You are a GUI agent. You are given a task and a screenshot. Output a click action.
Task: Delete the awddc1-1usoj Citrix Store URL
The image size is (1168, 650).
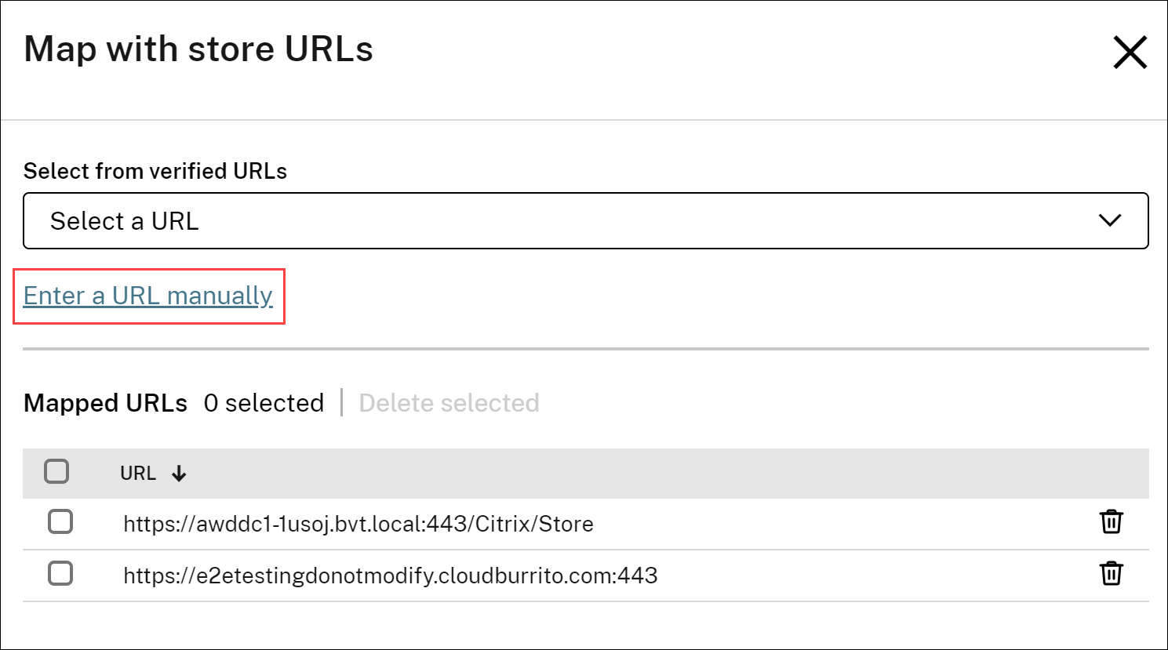(1111, 522)
